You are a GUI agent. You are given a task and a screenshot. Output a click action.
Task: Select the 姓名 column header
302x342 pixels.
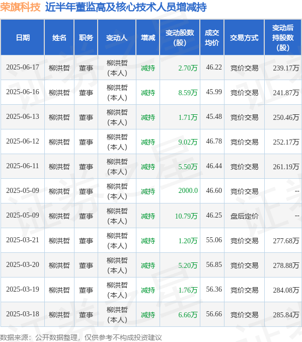coord(59,37)
